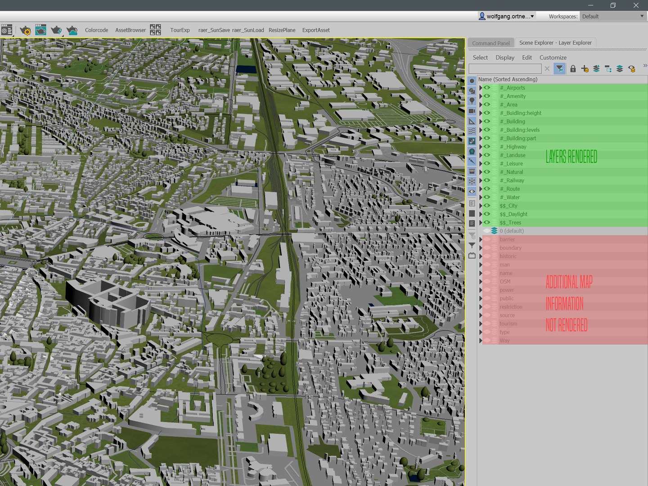Toggle the Display Containers filter icon

click(x=472, y=171)
